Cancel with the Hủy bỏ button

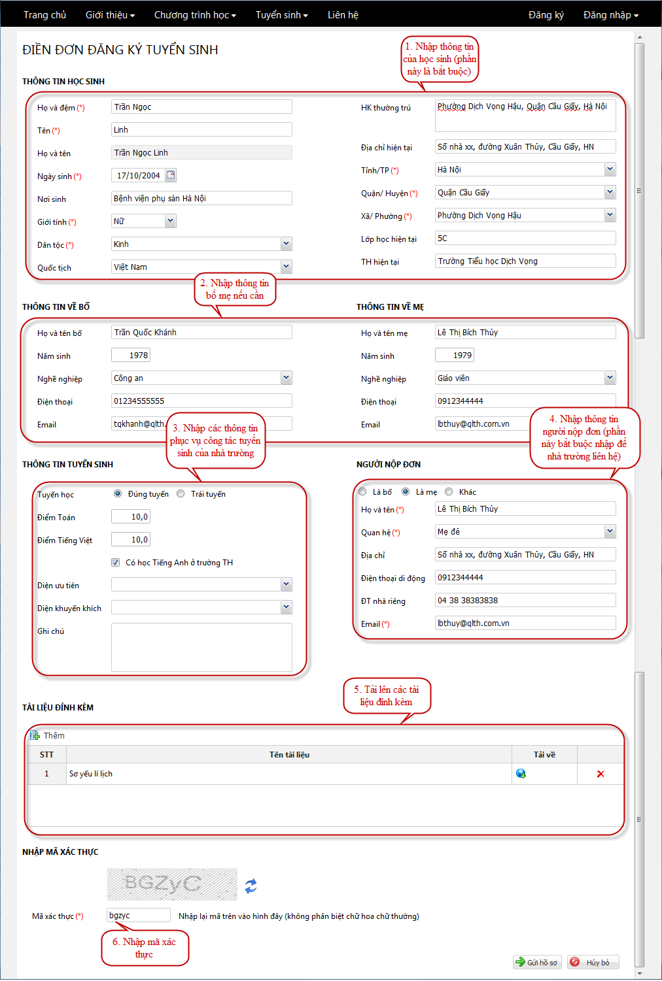coord(593,962)
